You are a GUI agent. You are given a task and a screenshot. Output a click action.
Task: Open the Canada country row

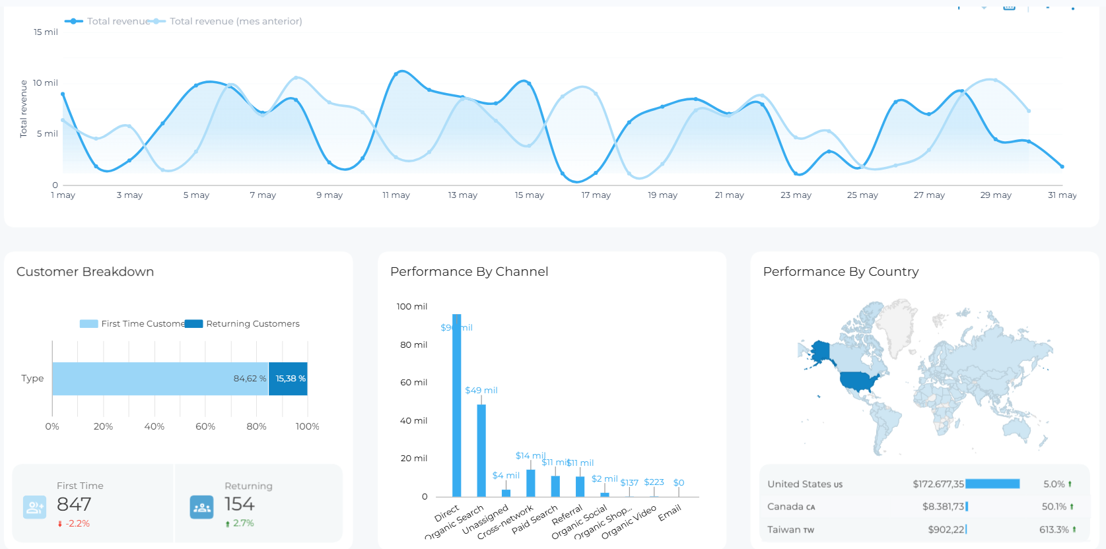[924, 507]
